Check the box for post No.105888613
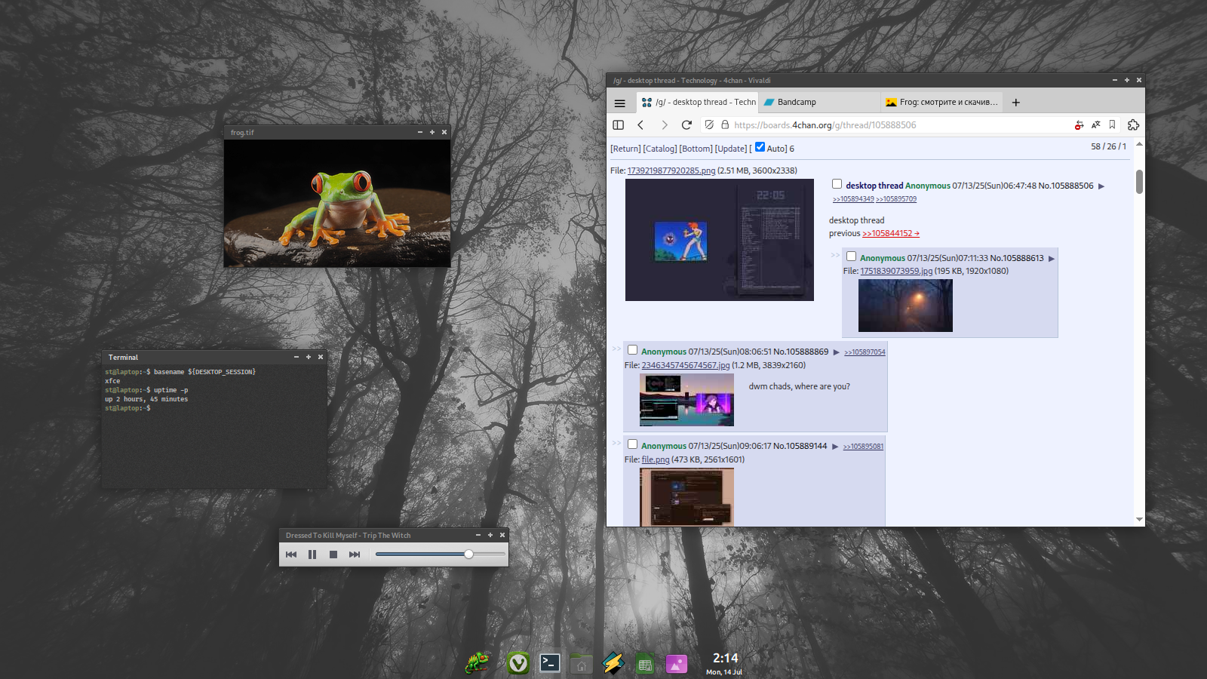The image size is (1207, 679). 851,257
